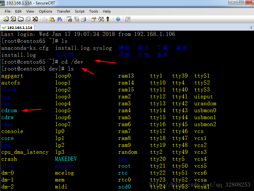Viewport: 254px width, 191px height.
Task: Open the Connect in Tab folder icon
Action: tap(21, 19)
